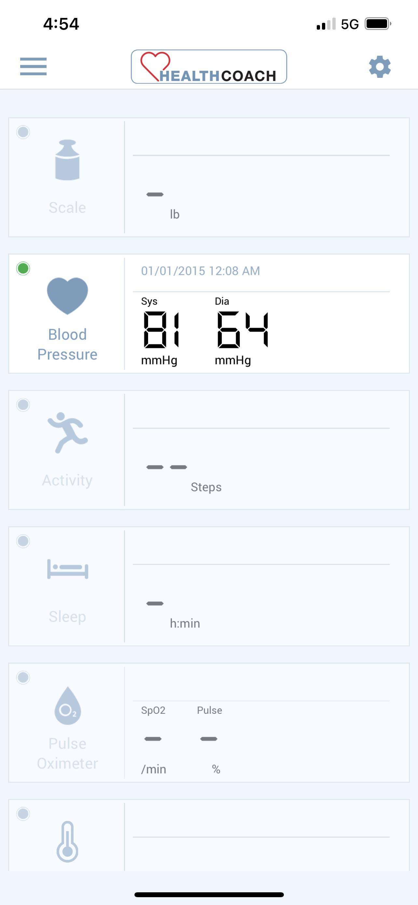Tap the Blood Pressure heart icon
The height and width of the screenshot is (905, 418).
point(67,295)
